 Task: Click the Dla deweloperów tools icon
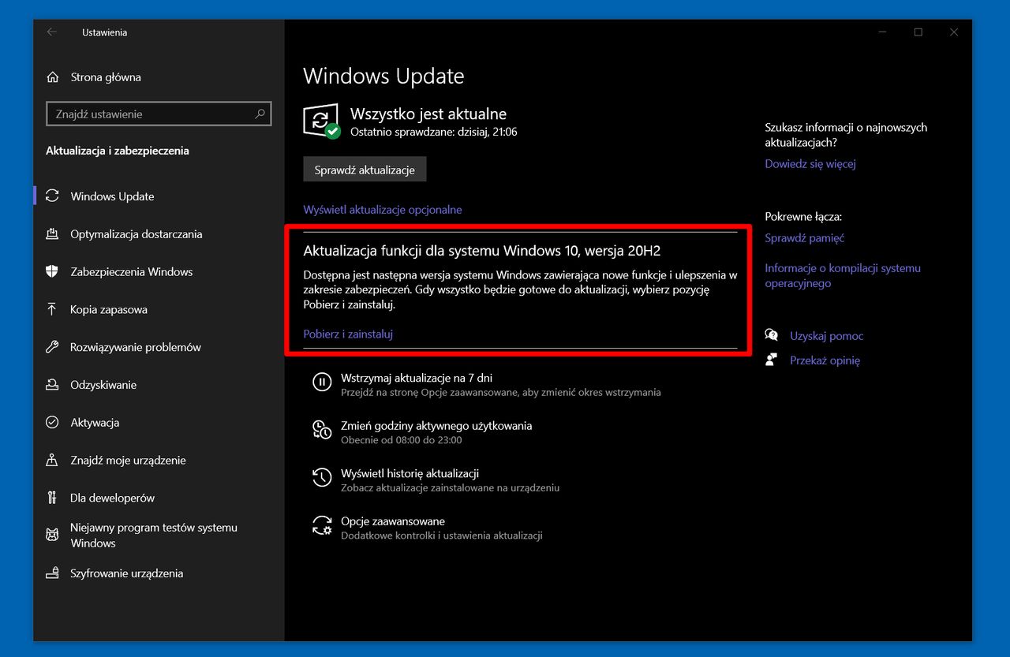click(53, 498)
